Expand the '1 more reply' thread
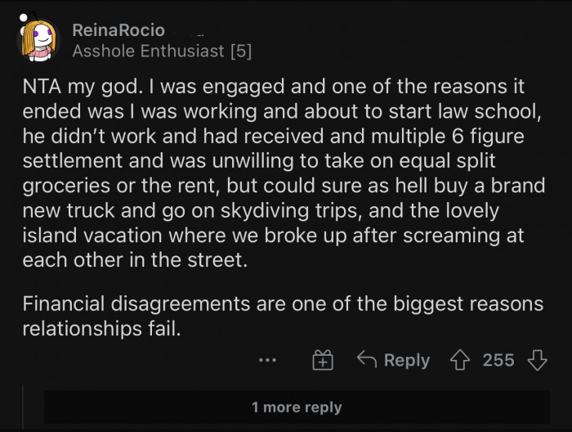 pos(296,407)
